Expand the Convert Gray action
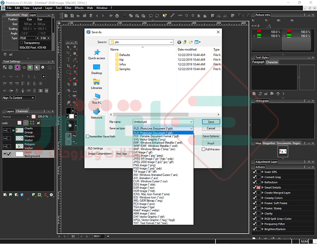The image size is (317, 244). (262, 177)
